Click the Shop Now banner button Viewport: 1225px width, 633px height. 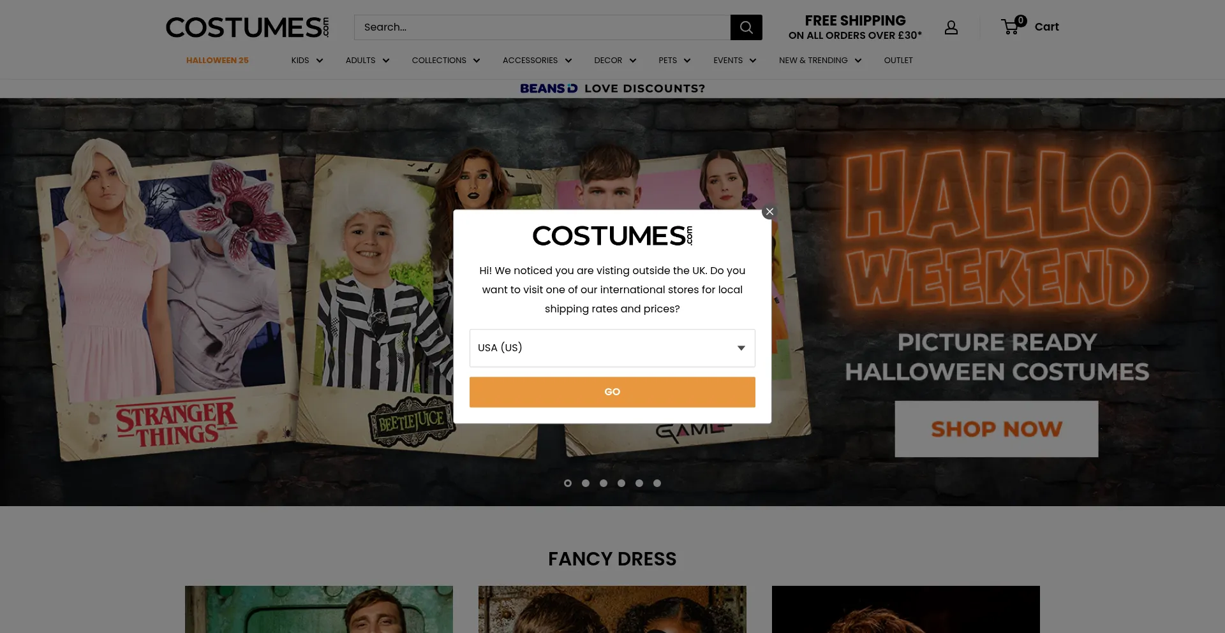(x=996, y=429)
